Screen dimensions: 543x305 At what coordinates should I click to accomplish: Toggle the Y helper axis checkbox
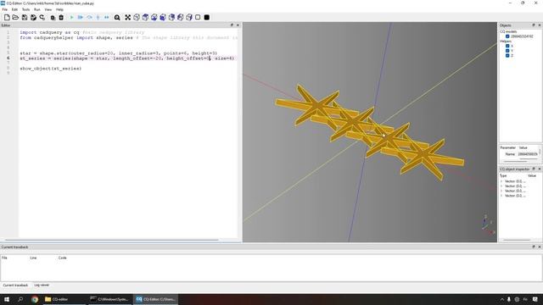(x=507, y=51)
